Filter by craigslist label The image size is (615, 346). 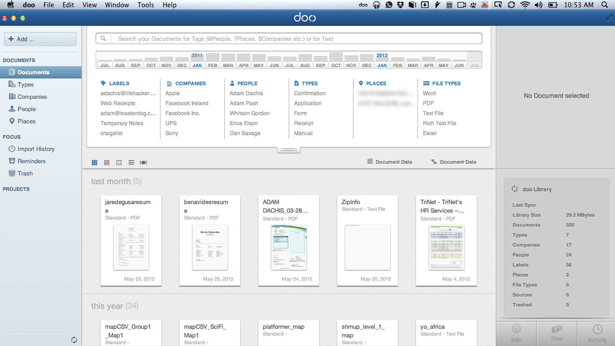(111, 134)
